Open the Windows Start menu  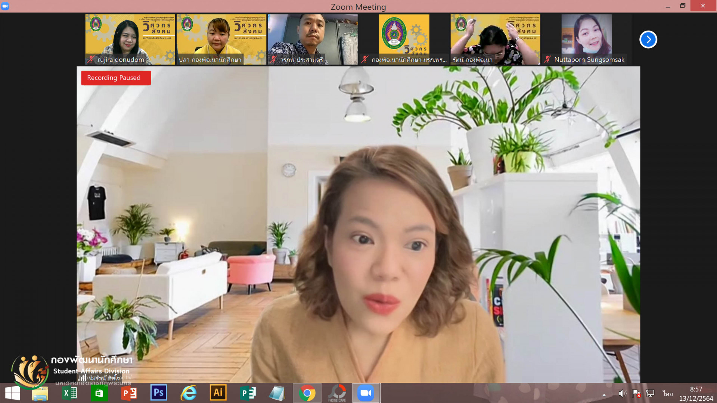13,393
